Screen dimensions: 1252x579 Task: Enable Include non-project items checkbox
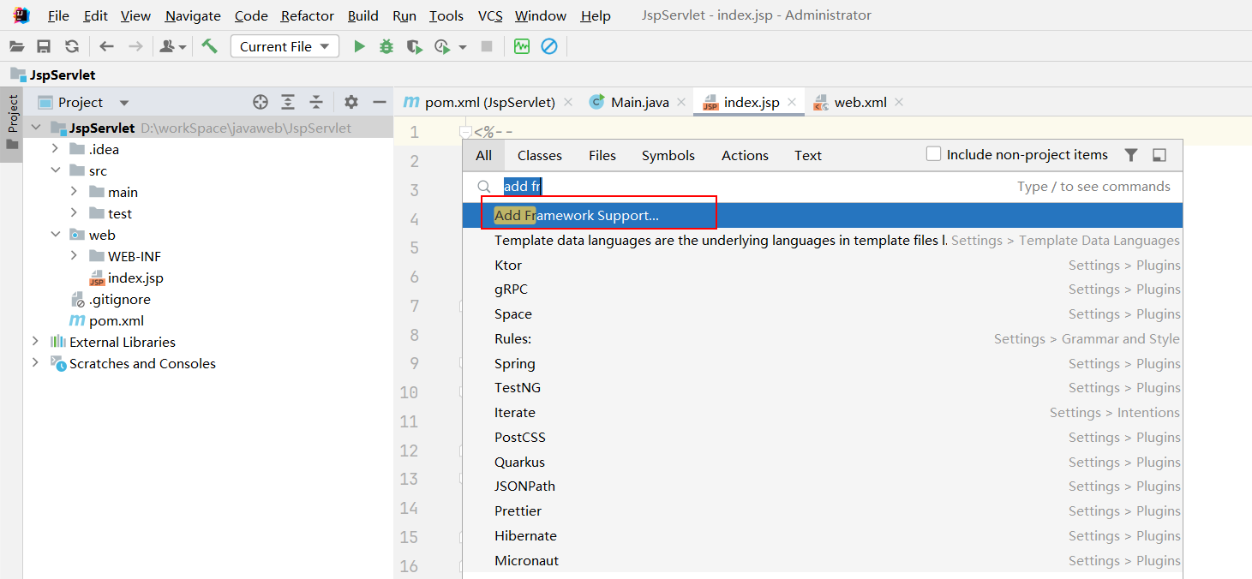tap(934, 154)
